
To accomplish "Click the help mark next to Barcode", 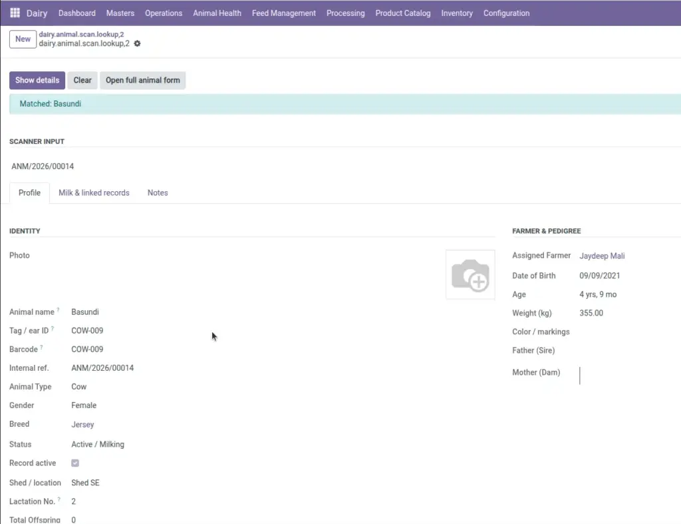I will (41, 347).
